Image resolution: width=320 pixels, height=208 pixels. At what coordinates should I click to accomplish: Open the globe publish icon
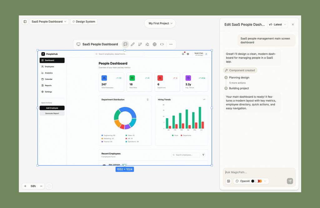[x=154, y=44]
